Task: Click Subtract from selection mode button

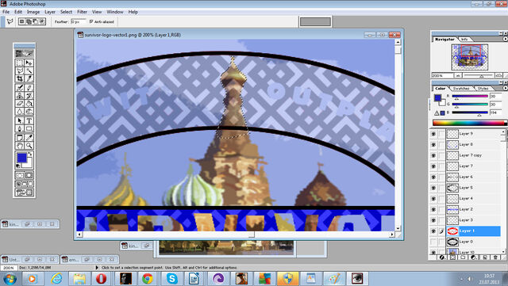Action: click(35, 21)
